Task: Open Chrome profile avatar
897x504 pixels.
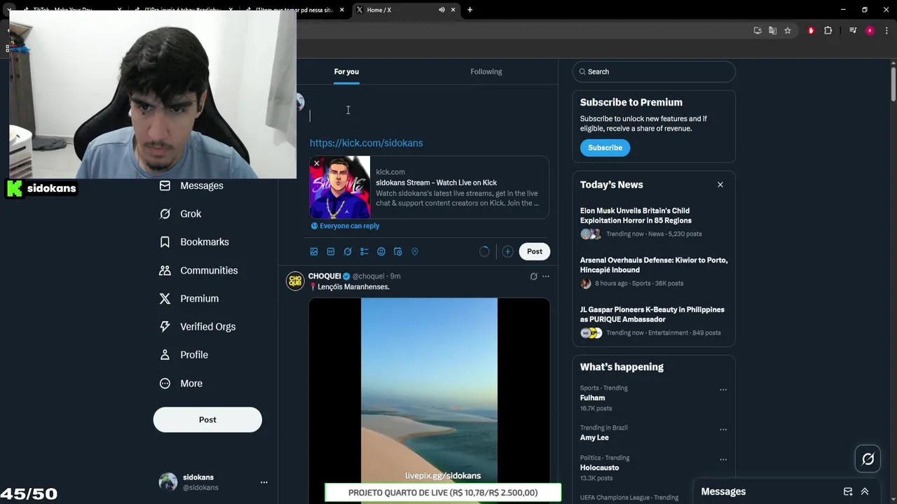Action: [870, 31]
